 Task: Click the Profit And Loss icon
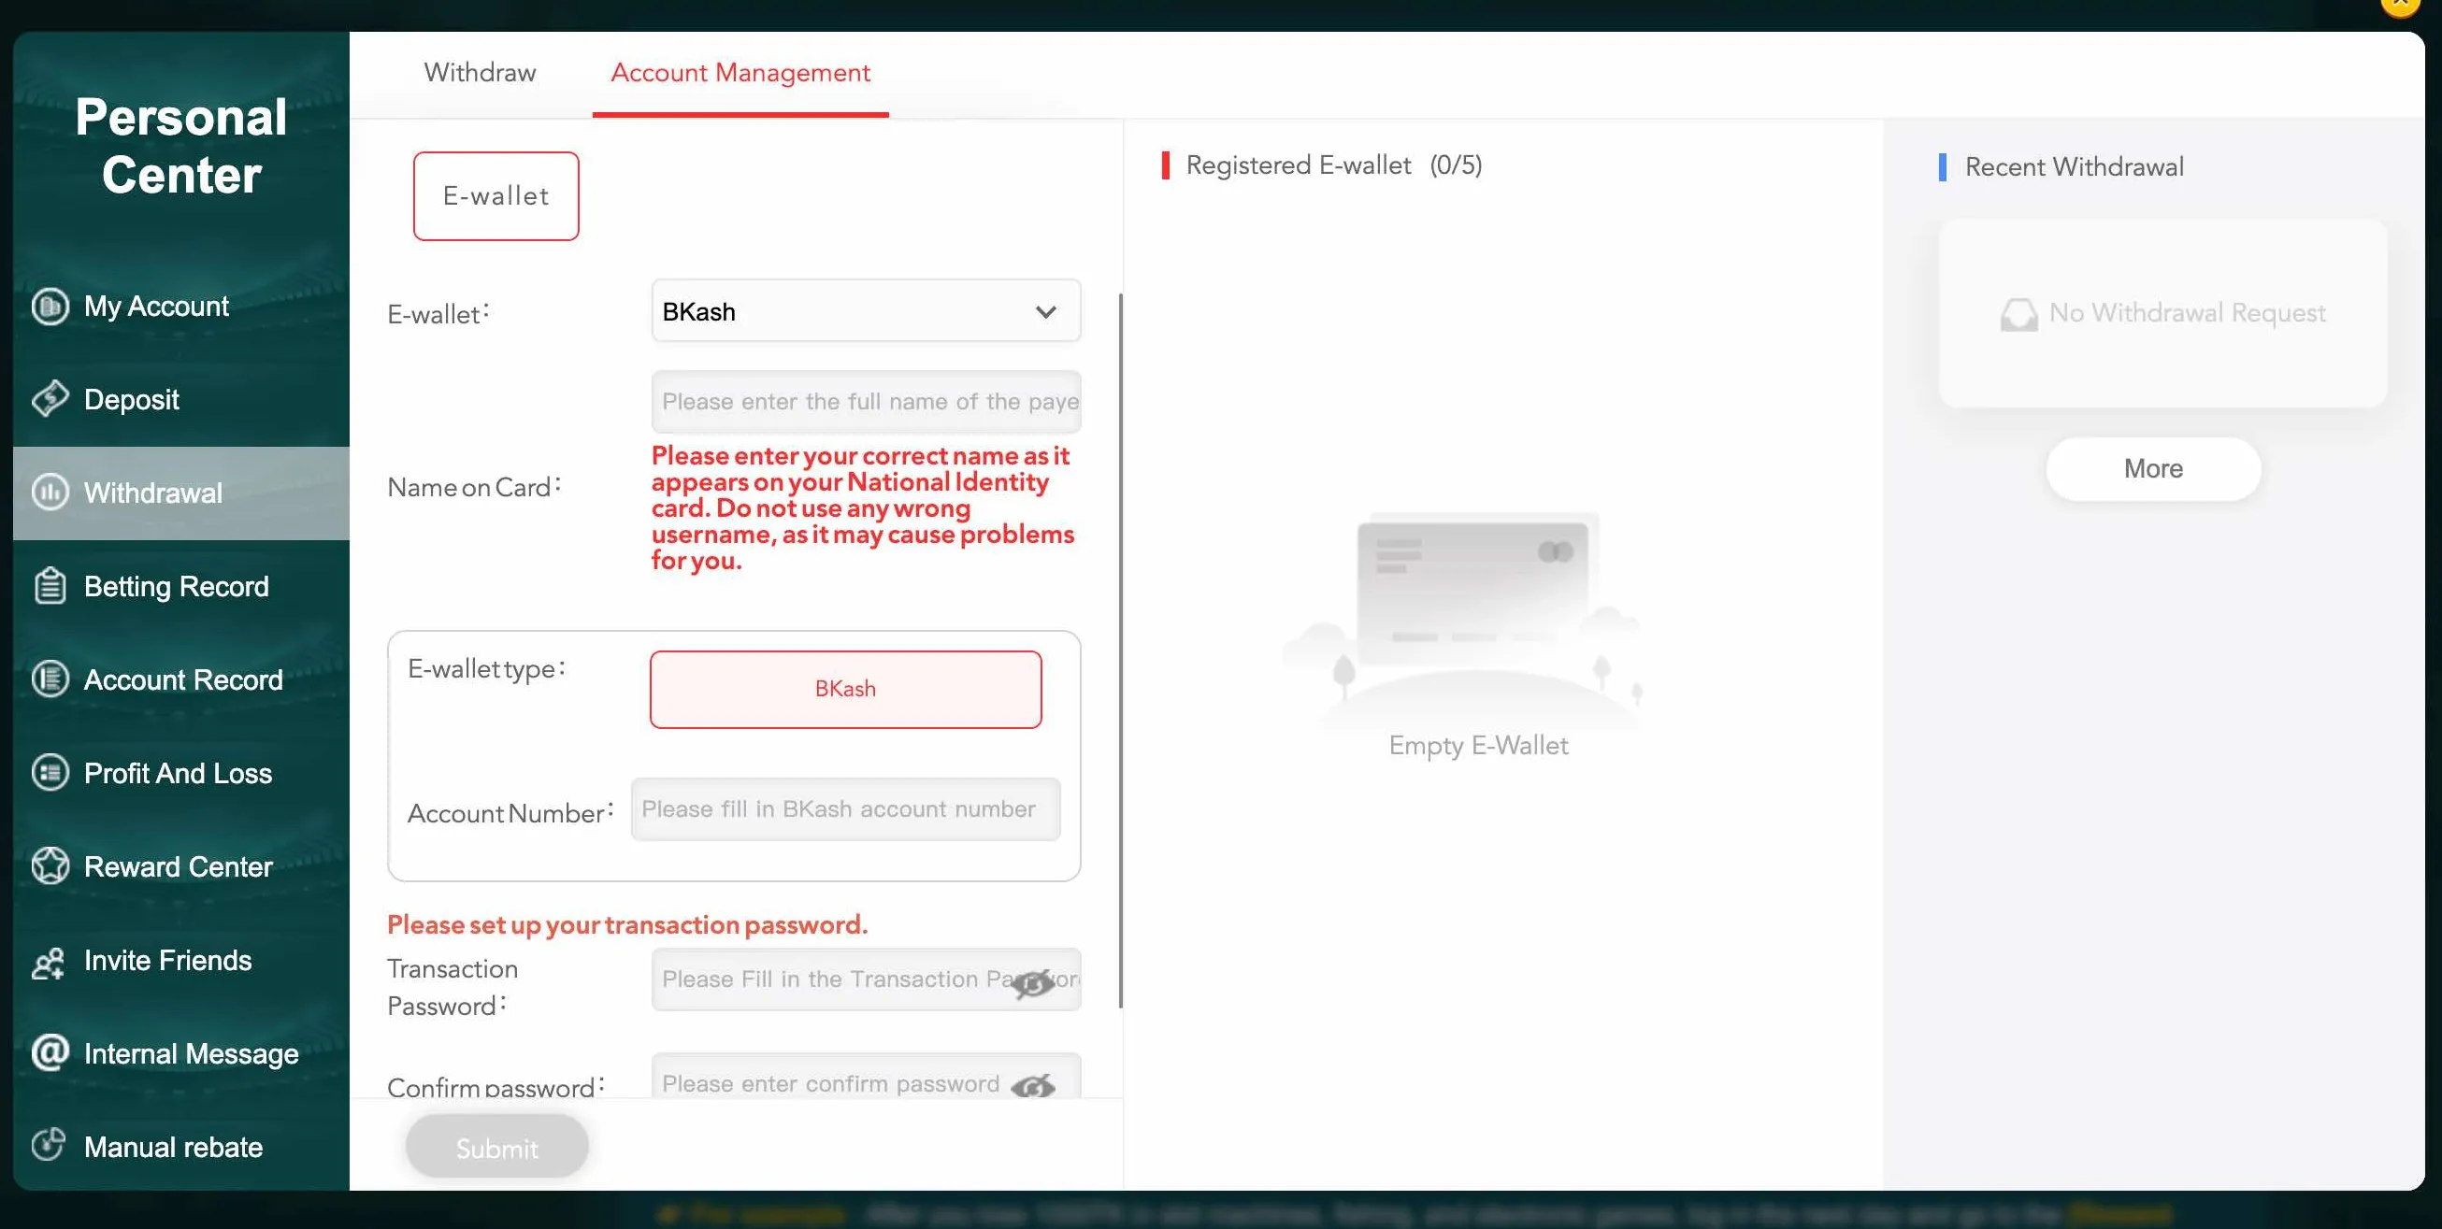pyautogui.click(x=50, y=772)
